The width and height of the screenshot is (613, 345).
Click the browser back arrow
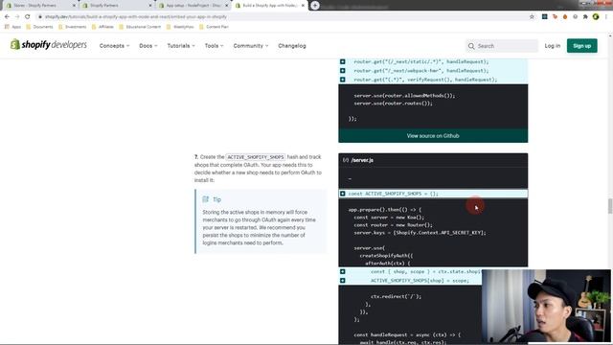[x=7, y=17]
